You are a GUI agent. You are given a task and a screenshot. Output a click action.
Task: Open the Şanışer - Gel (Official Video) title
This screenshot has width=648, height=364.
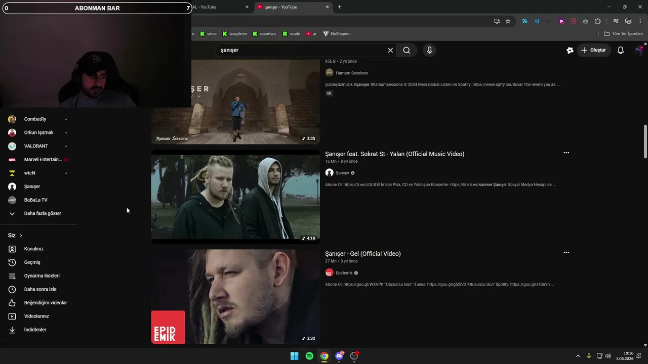(x=362, y=254)
